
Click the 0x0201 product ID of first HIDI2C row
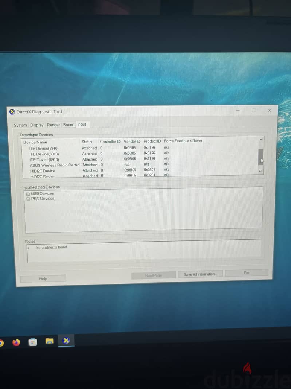149,170
